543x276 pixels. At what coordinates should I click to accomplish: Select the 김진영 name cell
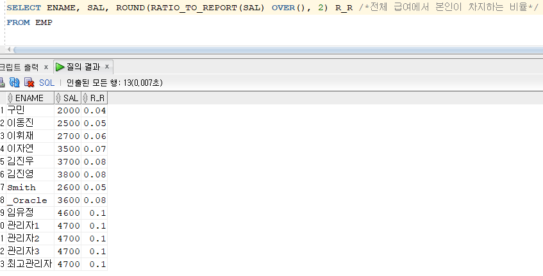point(30,174)
